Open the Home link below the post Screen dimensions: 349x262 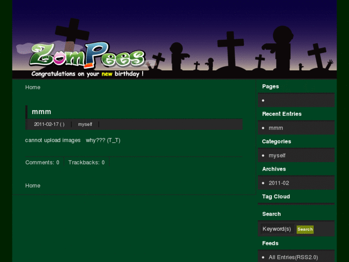coord(33,186)
